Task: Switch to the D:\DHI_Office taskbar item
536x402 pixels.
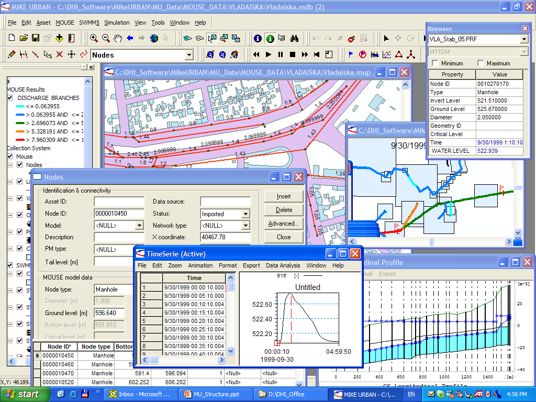Action: click(290, 395)
